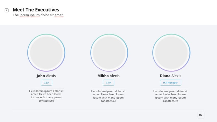Select the Meet The Executives heading
This screenshot has width=217, height=122.
[36, 10]
